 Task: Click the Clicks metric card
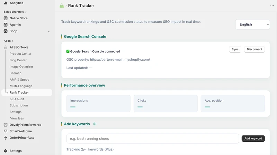click(166, 104)
